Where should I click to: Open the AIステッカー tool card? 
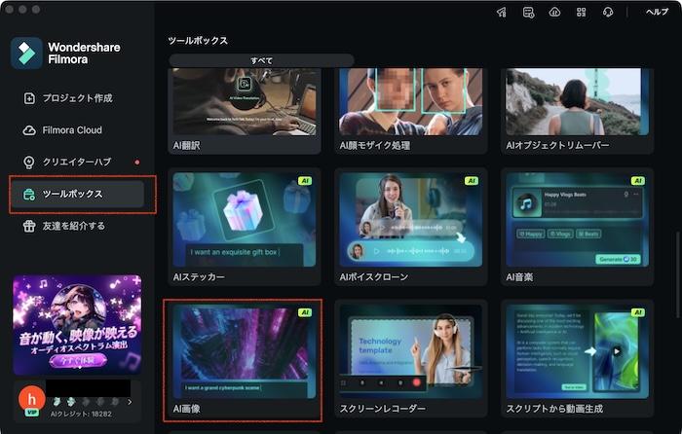245,227
